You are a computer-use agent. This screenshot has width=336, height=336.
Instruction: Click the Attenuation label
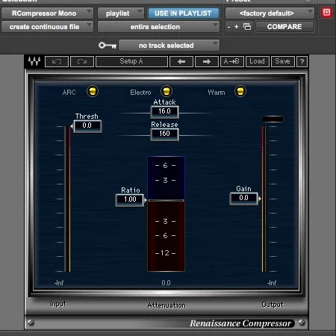(x=167, y=305)
